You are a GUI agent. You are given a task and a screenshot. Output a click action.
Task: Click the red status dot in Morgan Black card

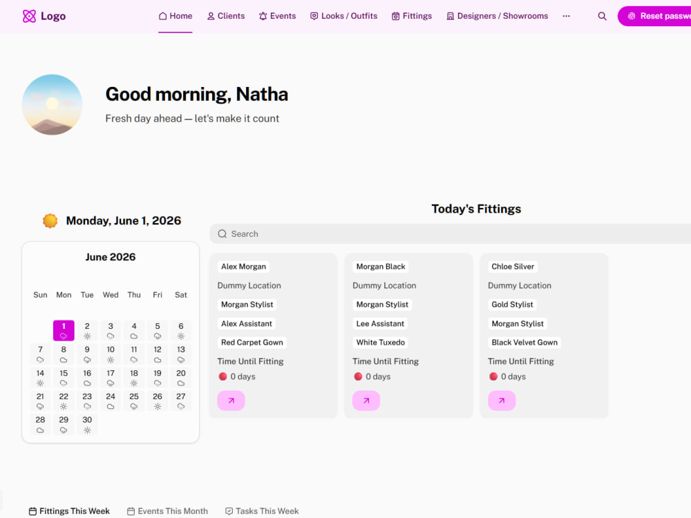pos(358,376)
